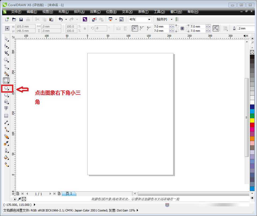
Task: Select the Zoom tool
Action: 6,60
